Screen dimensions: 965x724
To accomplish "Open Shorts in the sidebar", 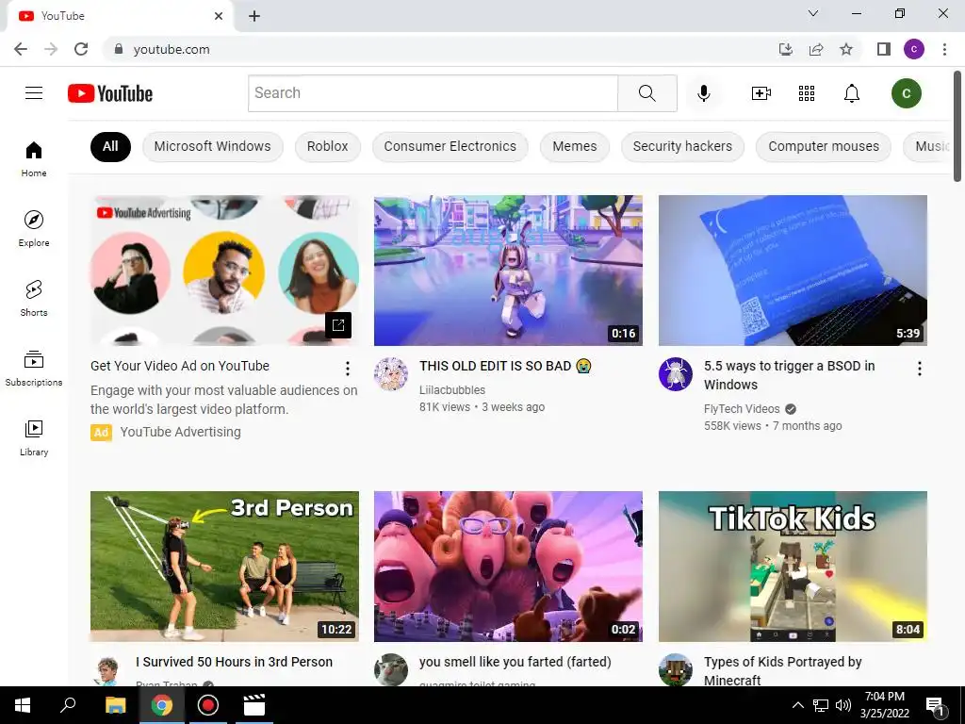I will point(34,298).
